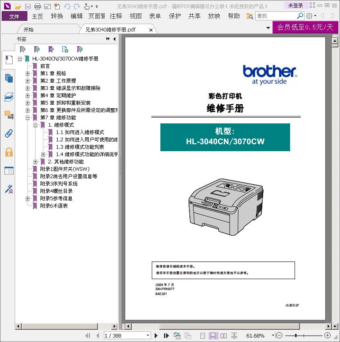Open the Security lock panel
Viewport: 340px width, 342px height.
[9, 152]
